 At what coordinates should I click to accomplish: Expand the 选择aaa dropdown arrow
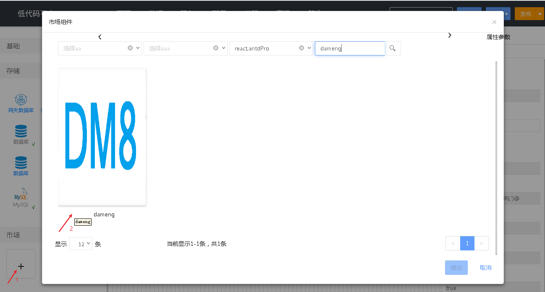224,48
